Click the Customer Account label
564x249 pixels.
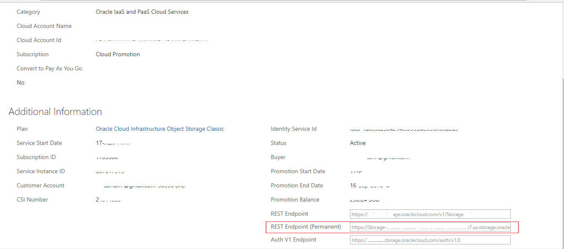click(40, 186)
